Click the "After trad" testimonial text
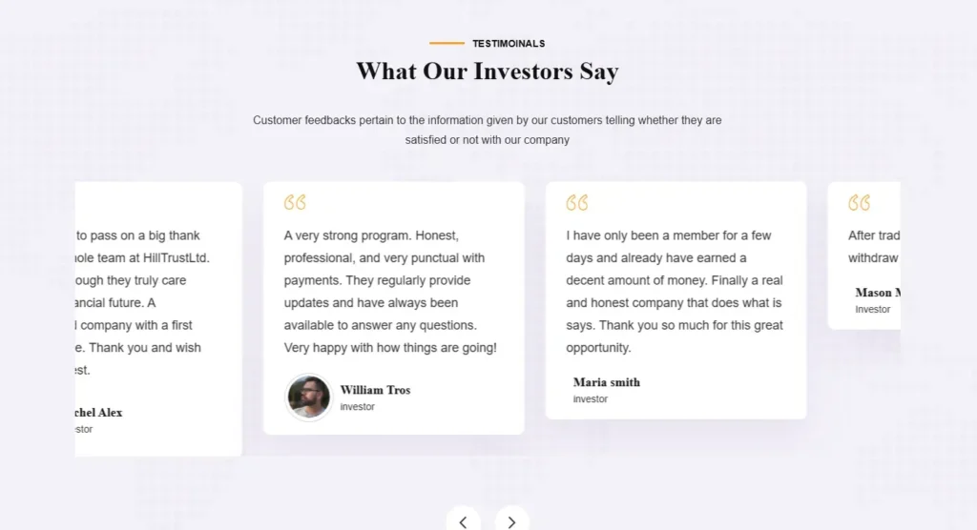This screenshot has height=530, width=977. click(x=873, y=247)
